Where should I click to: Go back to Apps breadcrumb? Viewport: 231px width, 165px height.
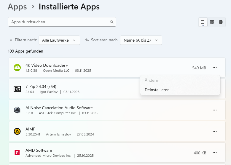pyautogui.click(x=17, y=6)
